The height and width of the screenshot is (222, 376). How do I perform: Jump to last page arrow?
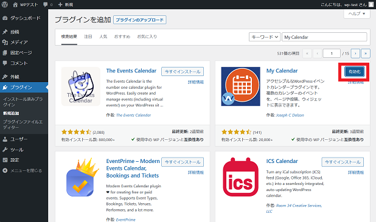pyautogui.click(x=366, y=54)
